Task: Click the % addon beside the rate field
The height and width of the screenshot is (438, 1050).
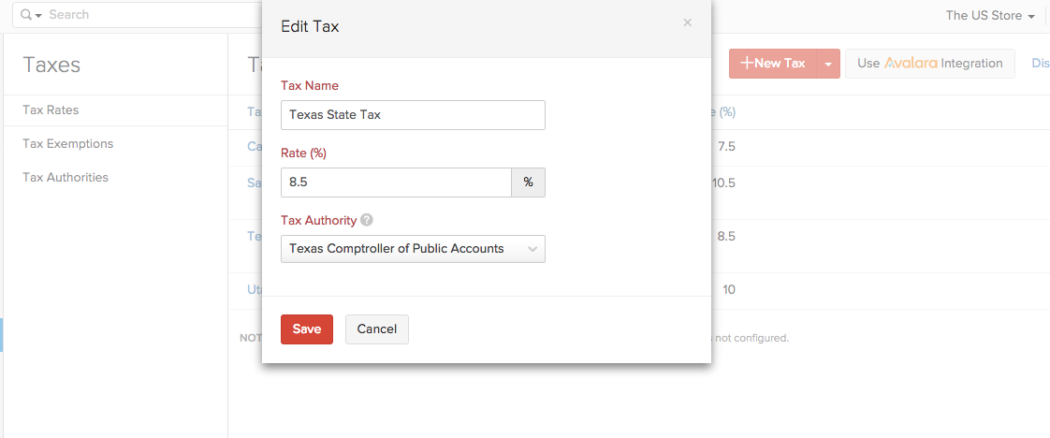Action: 528,182
